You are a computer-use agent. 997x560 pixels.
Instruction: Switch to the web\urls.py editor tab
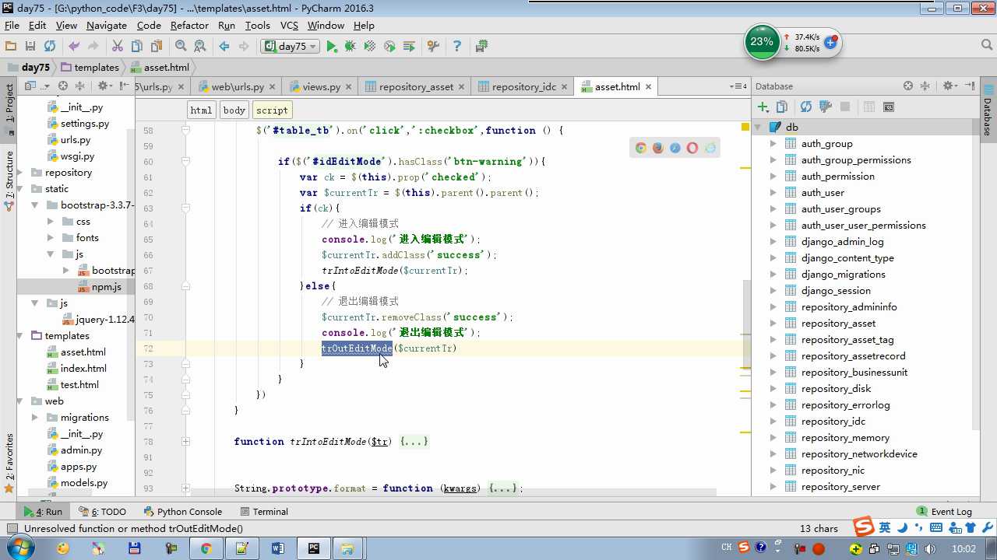coord(238,87)
